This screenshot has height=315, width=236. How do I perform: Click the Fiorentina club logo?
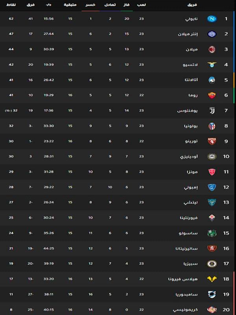212,218
